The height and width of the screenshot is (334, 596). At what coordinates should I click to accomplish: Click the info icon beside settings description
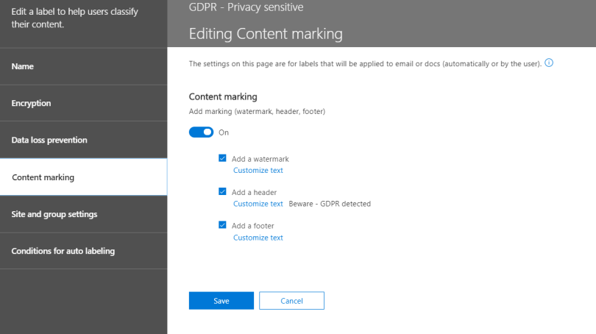tap(549, 64)
